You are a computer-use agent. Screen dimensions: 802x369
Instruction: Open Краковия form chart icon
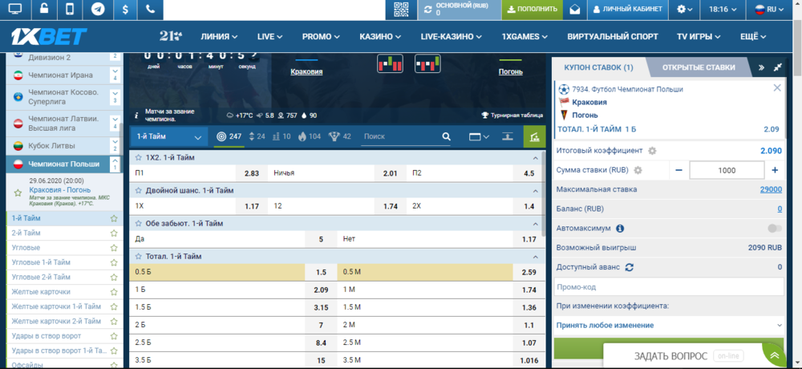pos(390,63)
